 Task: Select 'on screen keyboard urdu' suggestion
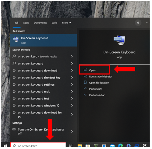coord(44,92)
